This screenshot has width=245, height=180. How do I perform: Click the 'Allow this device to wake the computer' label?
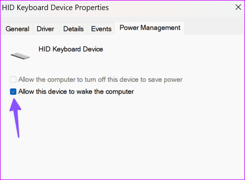click(76, 92)
